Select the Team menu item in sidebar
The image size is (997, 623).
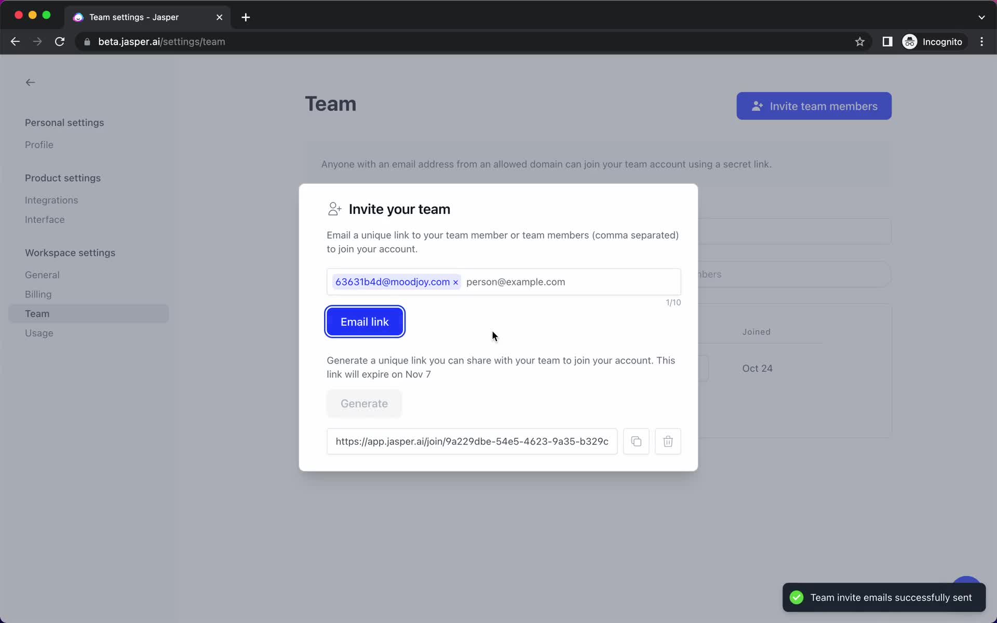click(36, 314)
